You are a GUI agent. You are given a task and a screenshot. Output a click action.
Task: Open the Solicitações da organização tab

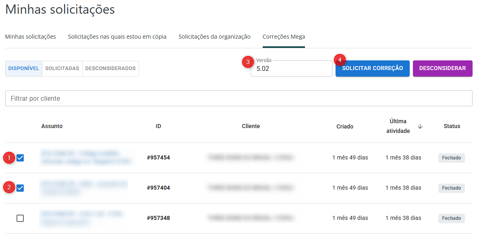(214, 37)
